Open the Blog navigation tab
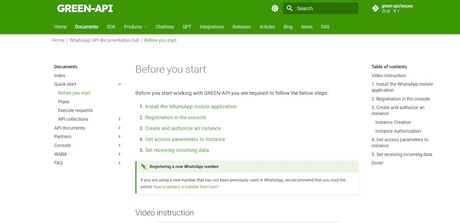Screen dimensions: 460x223 pos(288,26)
